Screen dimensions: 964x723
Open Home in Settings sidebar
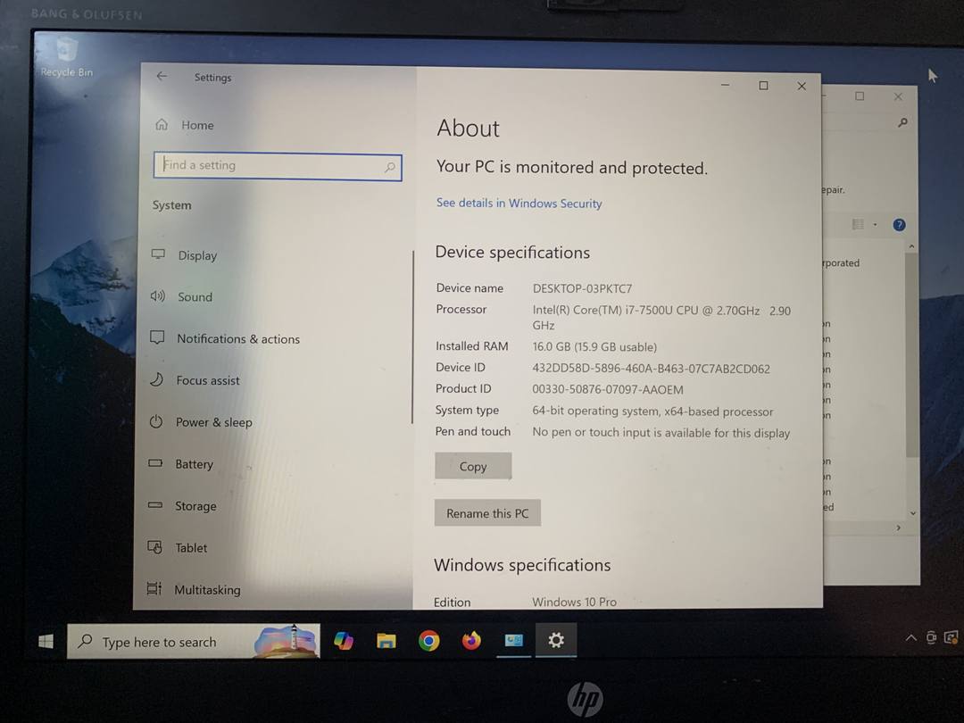(185, 125)
